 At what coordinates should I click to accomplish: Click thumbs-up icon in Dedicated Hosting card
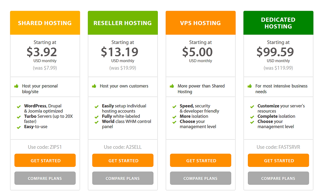click(250, 86)
